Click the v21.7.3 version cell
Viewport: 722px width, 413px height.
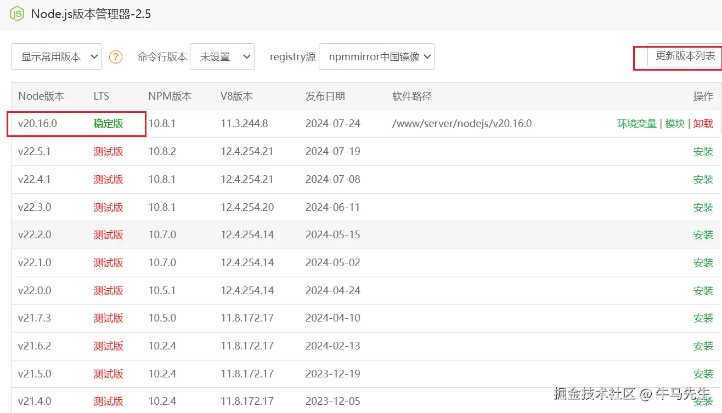pyautogui.click(x=35, y=318)
